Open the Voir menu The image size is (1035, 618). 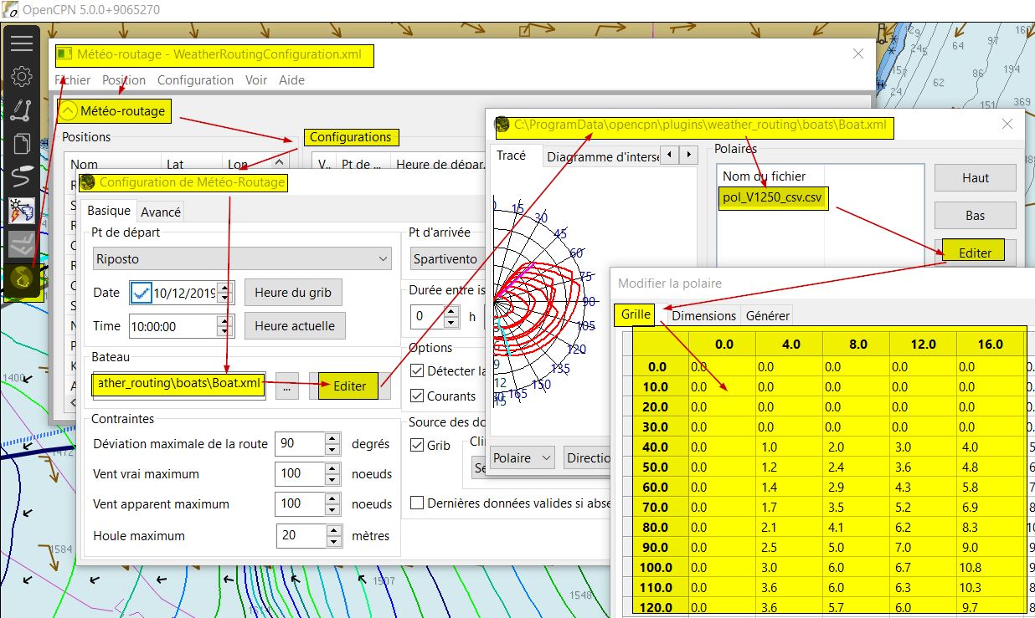pos(256,80)
